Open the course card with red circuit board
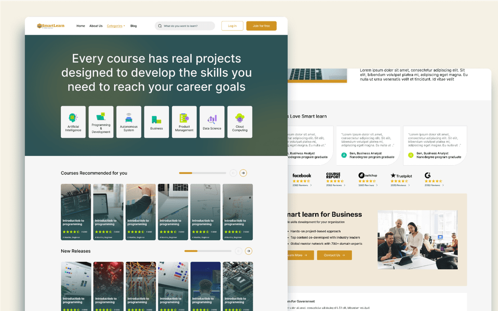The width and height of the screenshot is (498, 311). click(x=108, y=286)
